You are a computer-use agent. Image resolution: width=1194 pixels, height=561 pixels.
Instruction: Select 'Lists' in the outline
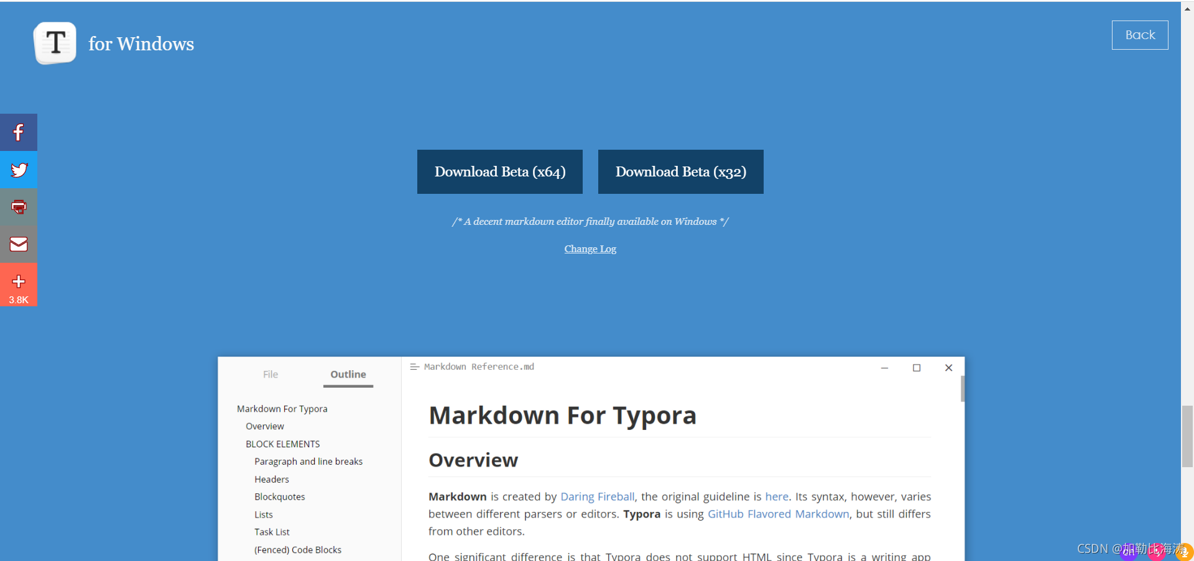click(264, 514)
